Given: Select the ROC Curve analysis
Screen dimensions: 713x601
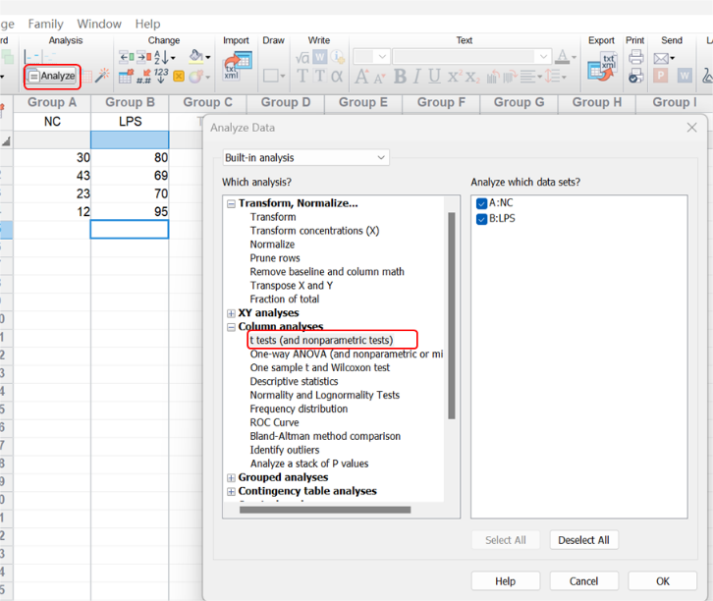Looking at the screenshot, I should click(274, 422).
